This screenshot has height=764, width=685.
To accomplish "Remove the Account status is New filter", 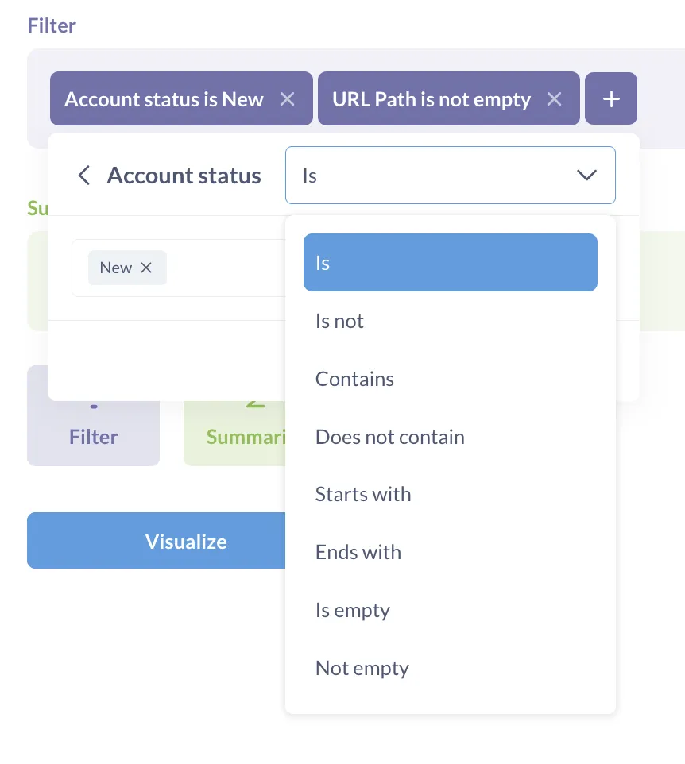I will pos(288,99).
